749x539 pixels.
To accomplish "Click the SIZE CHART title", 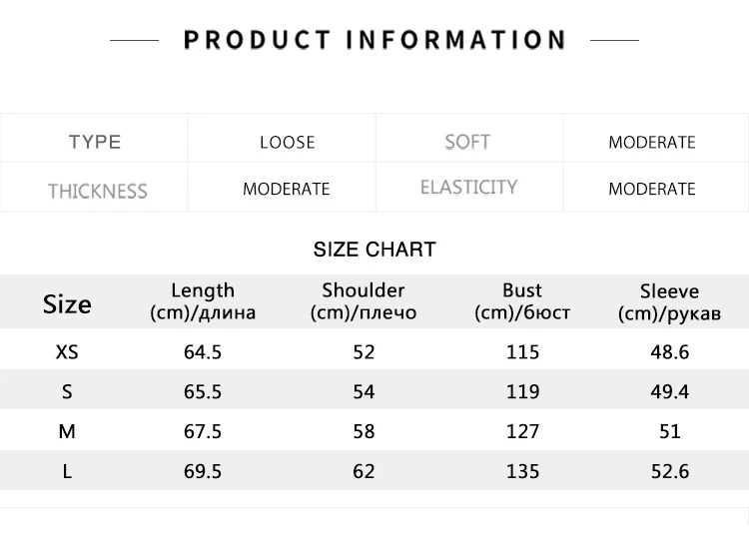I will [x=374, y=250].
